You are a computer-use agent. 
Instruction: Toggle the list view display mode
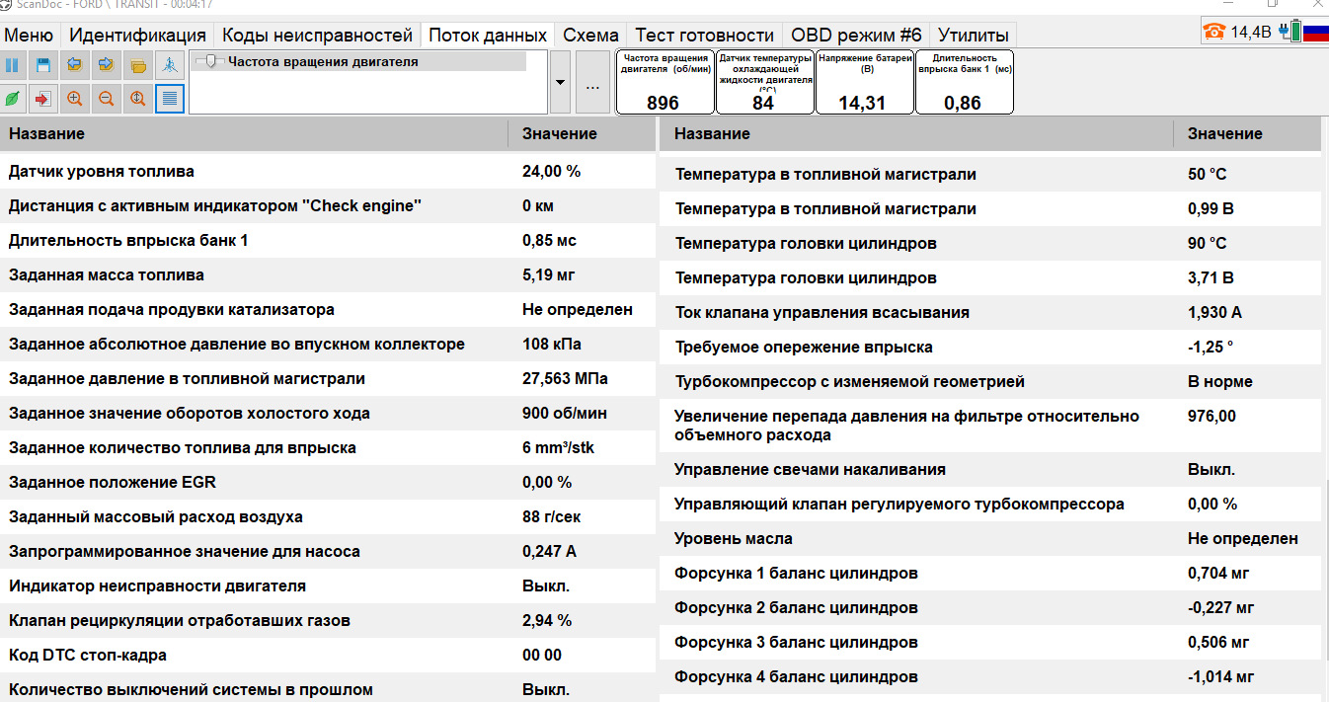[170, 99]
